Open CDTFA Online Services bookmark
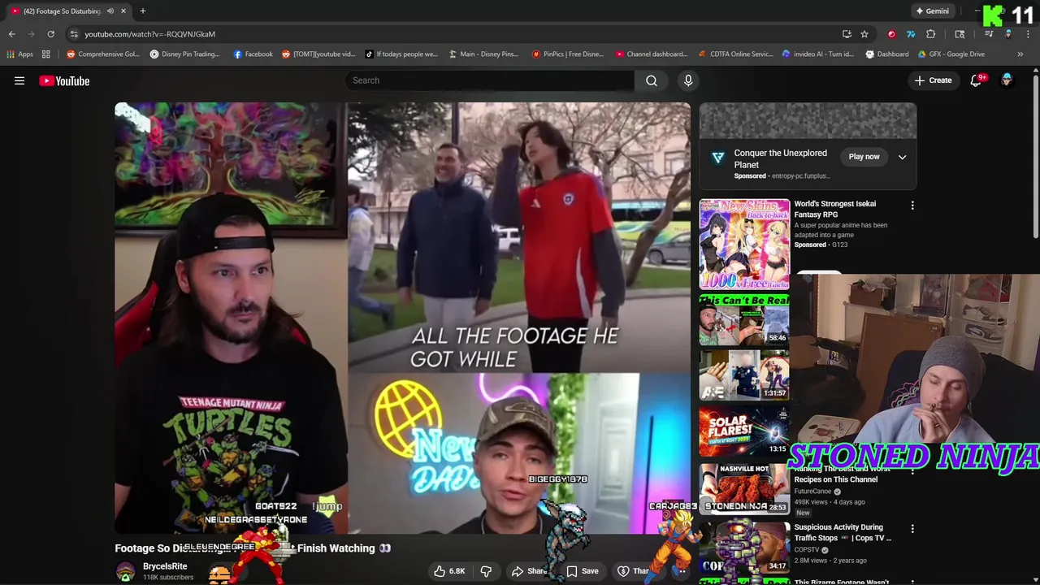 click(736, 54)
